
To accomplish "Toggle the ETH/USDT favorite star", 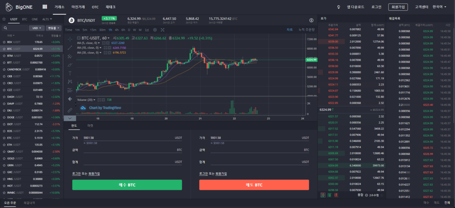I will click(4, 145).
